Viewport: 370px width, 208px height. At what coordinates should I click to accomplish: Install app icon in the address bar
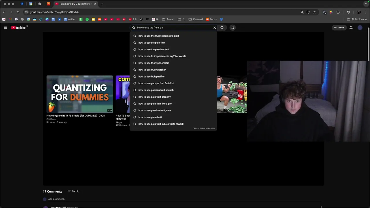tap(308, 12)
